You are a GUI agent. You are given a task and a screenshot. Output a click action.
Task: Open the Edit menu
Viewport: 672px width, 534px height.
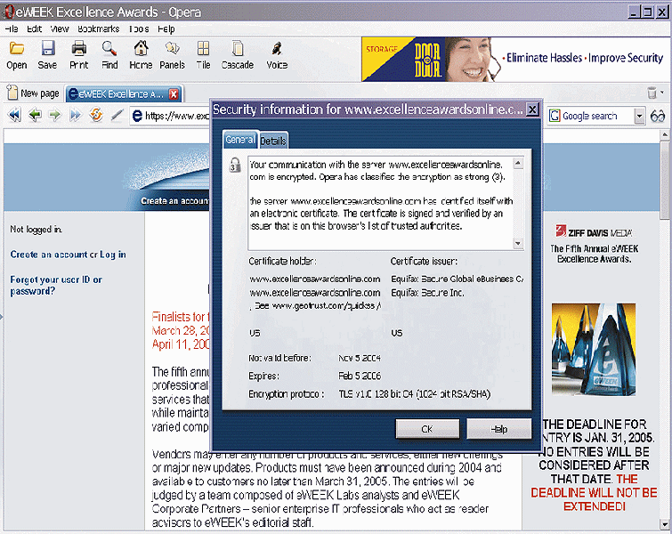[35, 28]
